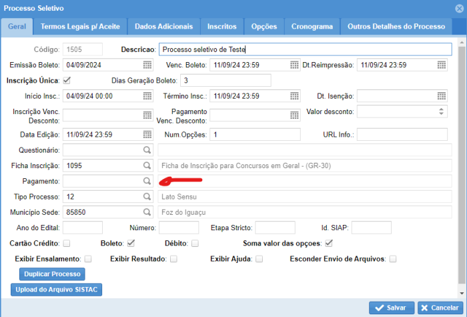Click the Duplicar Processo button
The height and width of the screenshot is (317, 467).
[53, 274]
